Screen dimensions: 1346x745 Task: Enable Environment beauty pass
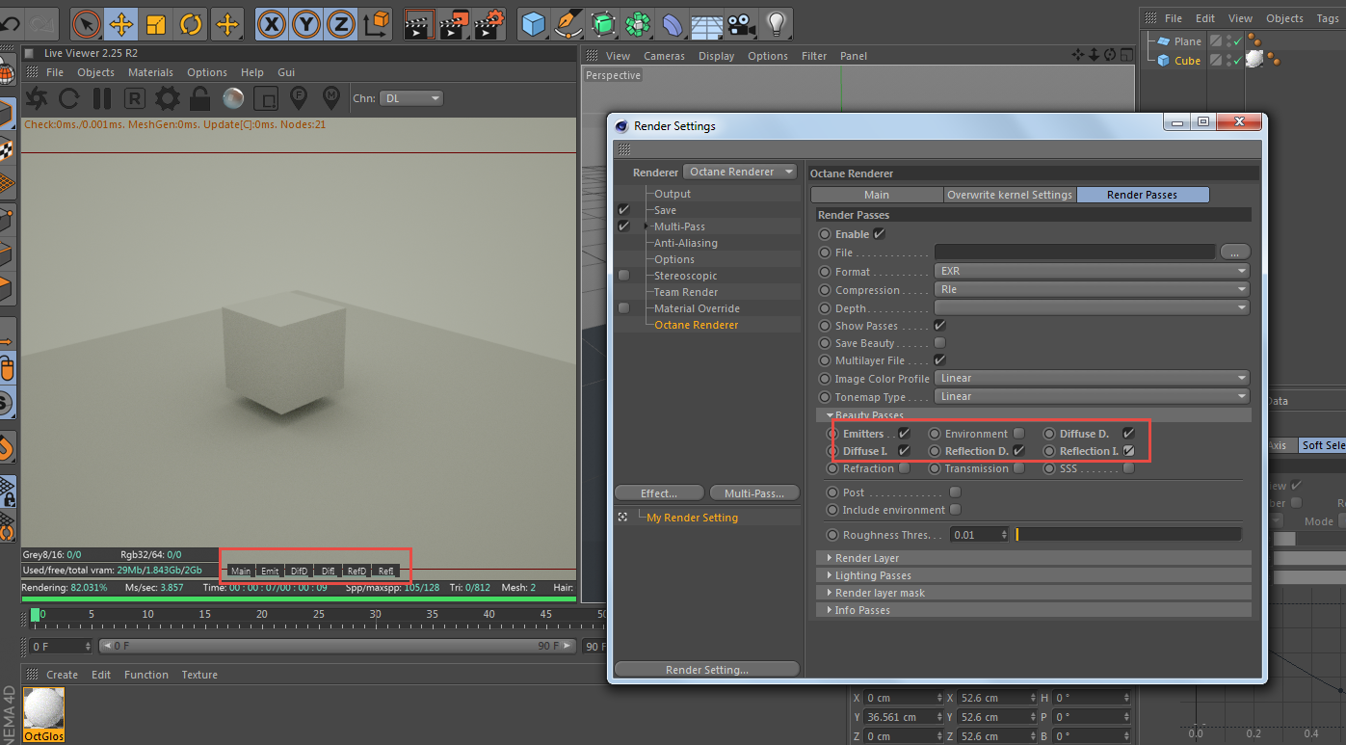click(1018, 434)
